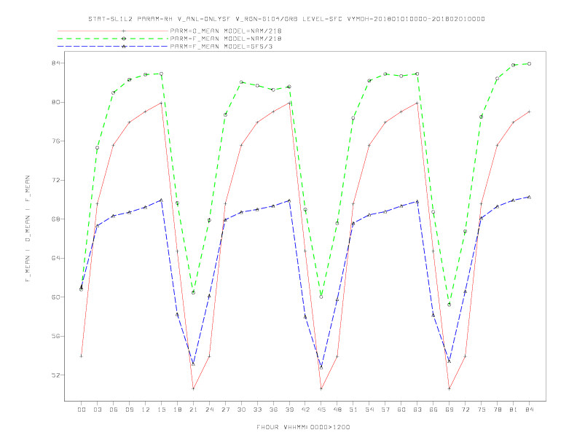Click green circle marker at forecast hour 84
The image size is (577, 446).
coord(529,63)
